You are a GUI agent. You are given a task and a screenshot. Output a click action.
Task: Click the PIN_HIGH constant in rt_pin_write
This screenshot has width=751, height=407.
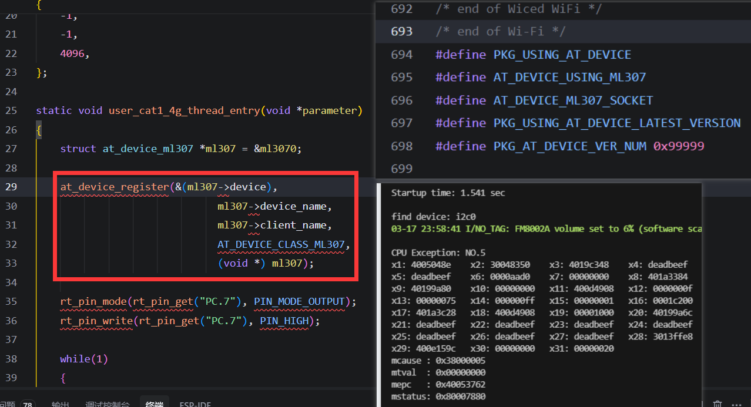pos(287,321)
